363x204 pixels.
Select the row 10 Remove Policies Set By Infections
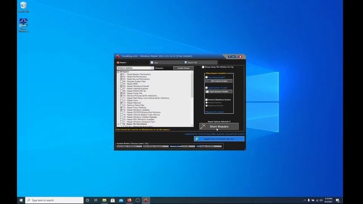[140, 96]
